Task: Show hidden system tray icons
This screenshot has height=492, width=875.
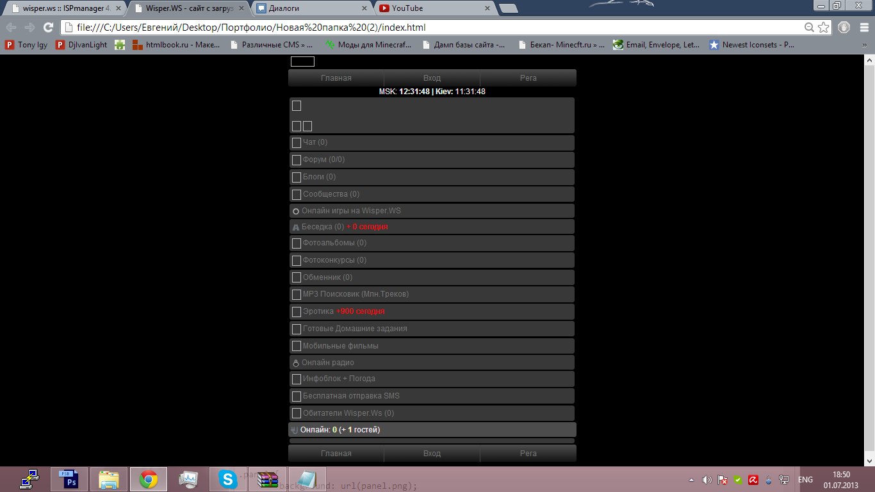Action: 691,480
